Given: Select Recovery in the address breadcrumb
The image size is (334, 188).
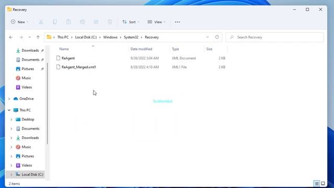Looking at the screenshot, I should 152,37.
